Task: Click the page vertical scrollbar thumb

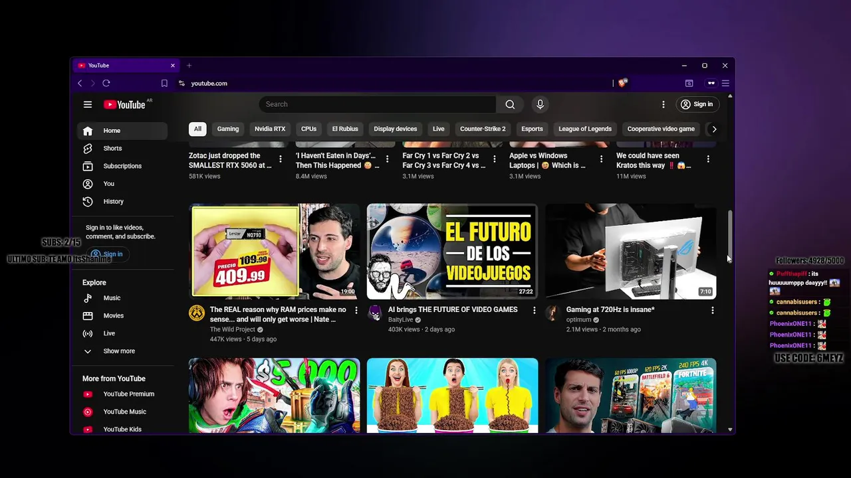Action: point(730,234)
